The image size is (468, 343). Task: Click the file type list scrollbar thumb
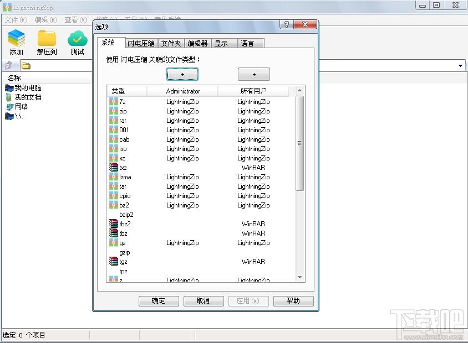tap(299, 143)
